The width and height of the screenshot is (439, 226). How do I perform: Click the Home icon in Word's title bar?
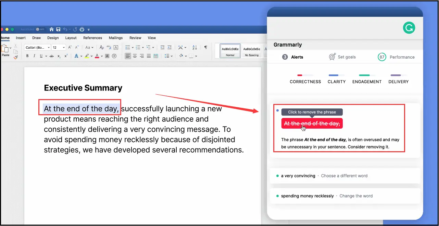[x=52, y=29]
